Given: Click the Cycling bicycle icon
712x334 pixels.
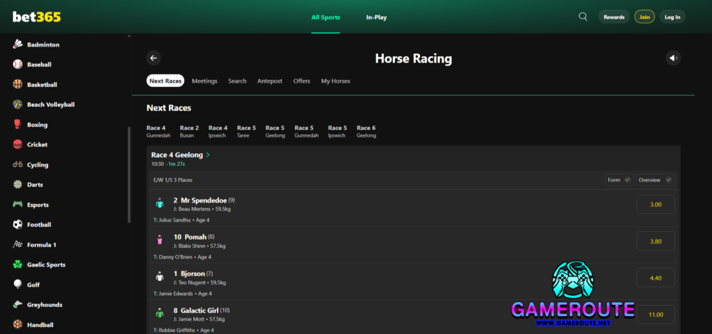Looking at the screenshot, I should click(17, 165).
